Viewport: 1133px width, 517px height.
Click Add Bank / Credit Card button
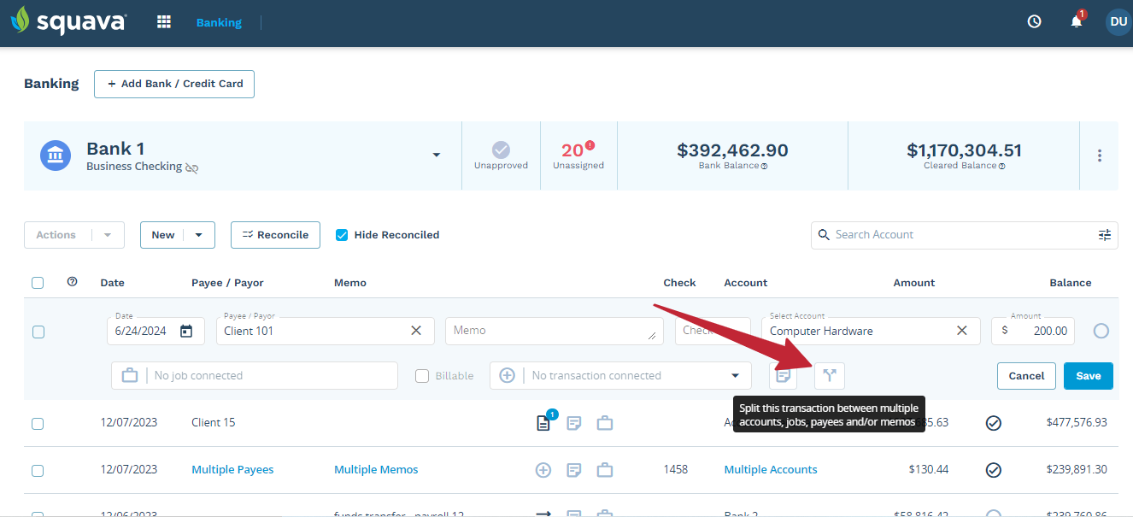(x=174, y=84)
